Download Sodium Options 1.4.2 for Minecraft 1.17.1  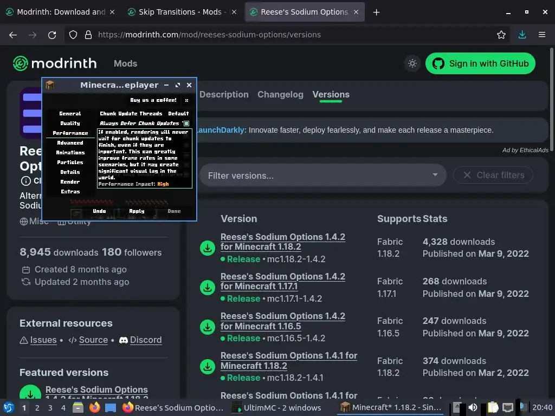pos(208,288)
